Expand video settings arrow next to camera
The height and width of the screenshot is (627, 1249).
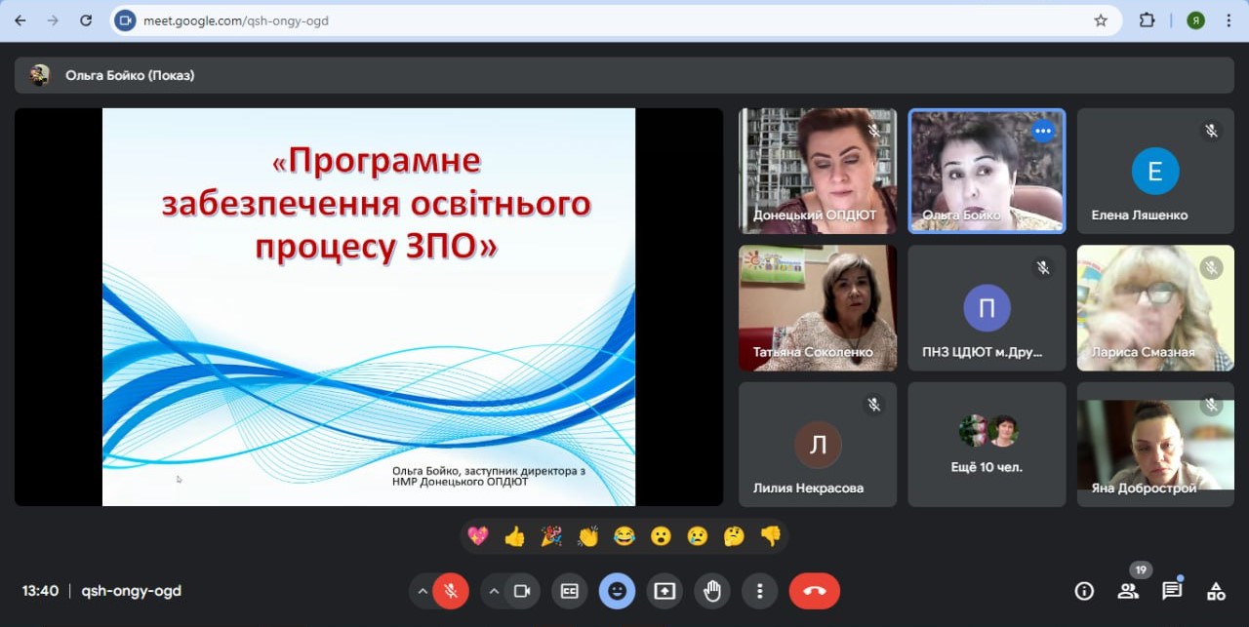coord(494,591)
